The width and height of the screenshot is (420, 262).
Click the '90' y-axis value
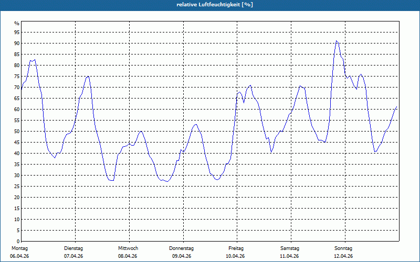17,43
